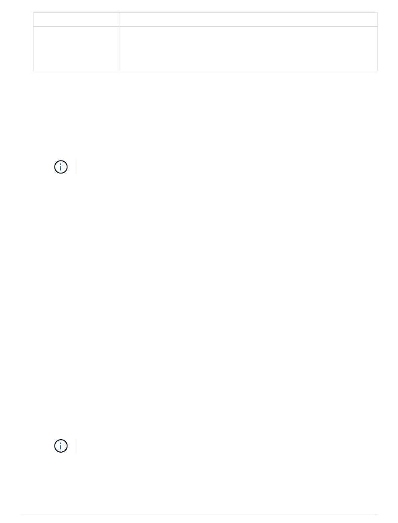
Task: Click the second blue info note icon
Action: [61, 446]
